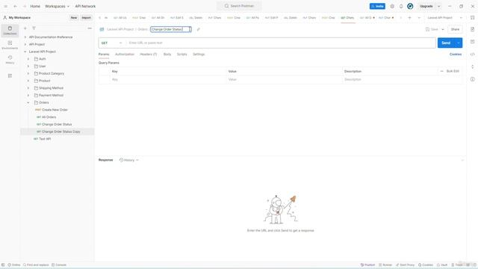Open the Laravel API Project environment dropdown
Viewport: 478px width, 269px height.
445,18
